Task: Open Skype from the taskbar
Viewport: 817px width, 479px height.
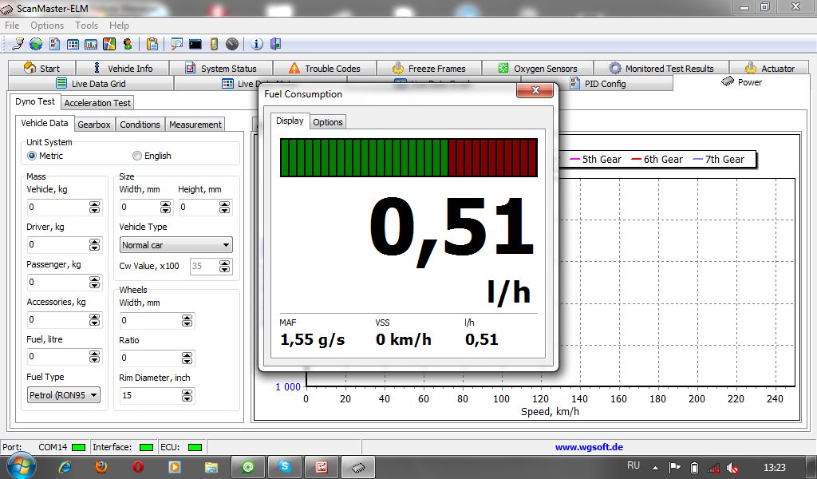Action: coord(284,466)
